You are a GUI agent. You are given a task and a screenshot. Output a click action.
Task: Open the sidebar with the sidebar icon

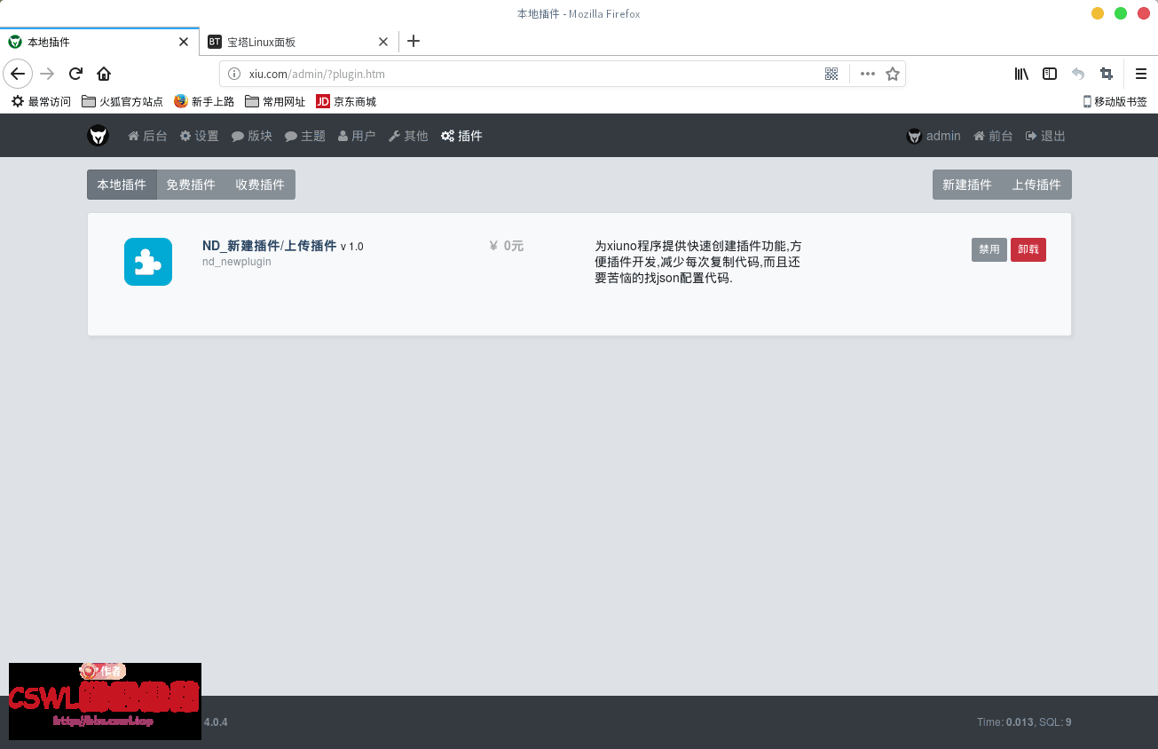[x=1050, y=74]
